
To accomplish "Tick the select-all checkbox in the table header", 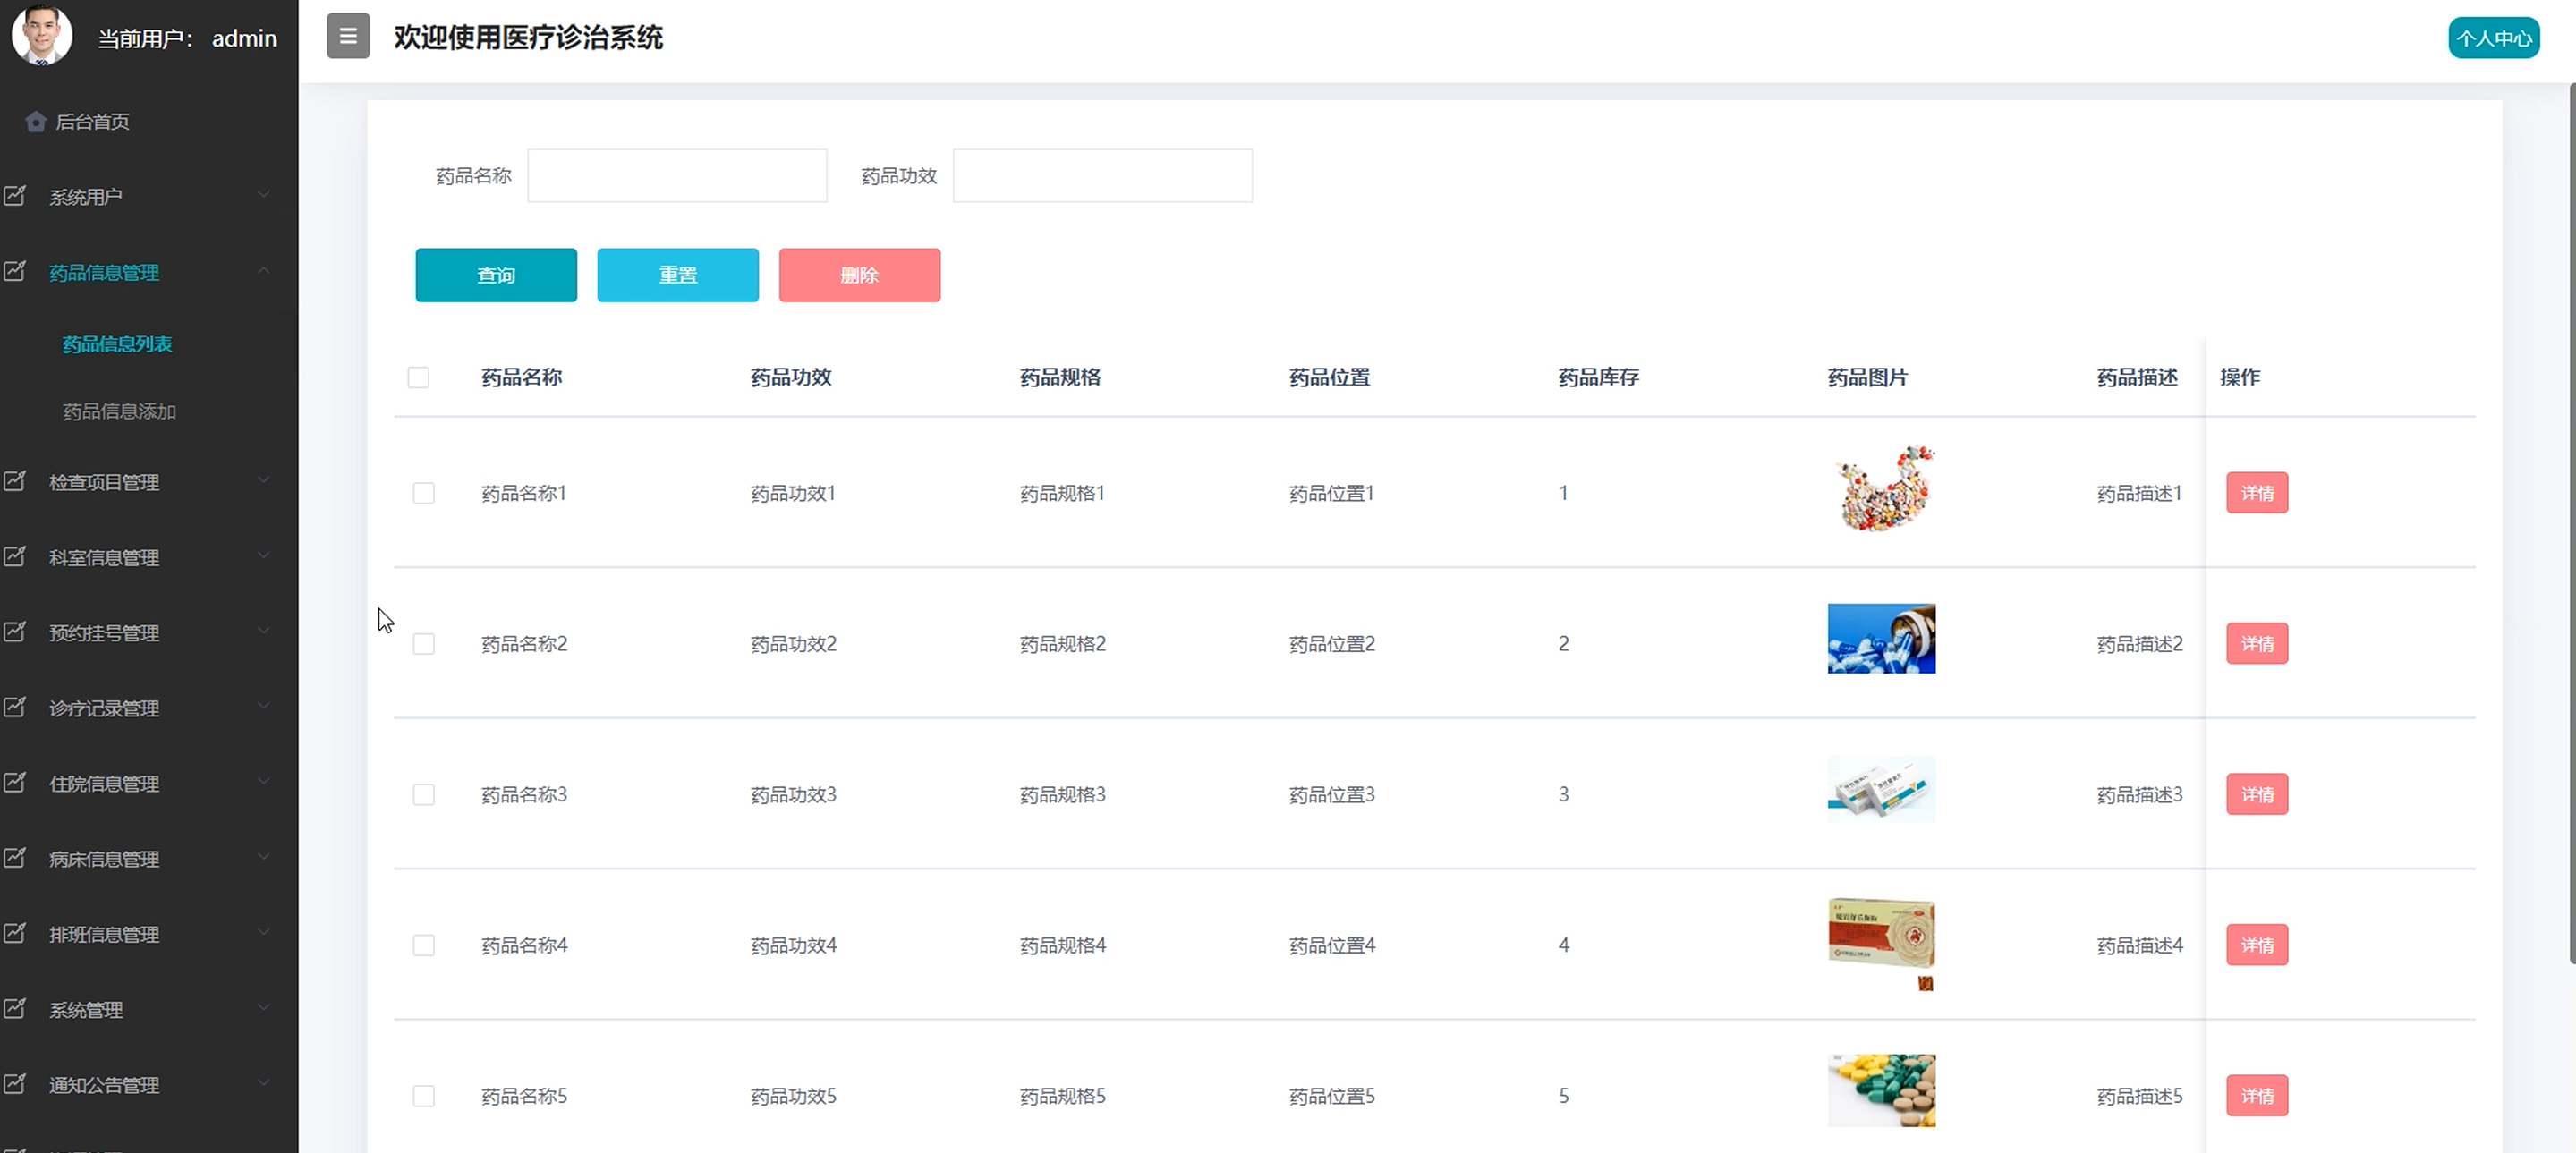I will [418, 377].
